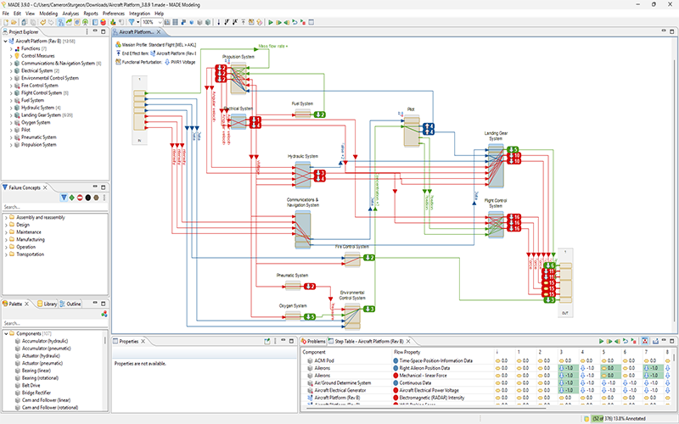Click the Fuel System green badge labeled 2
679x424 pixels.
point(320,114)
